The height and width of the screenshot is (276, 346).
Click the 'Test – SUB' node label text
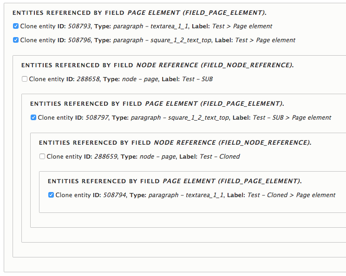(197, 79)
